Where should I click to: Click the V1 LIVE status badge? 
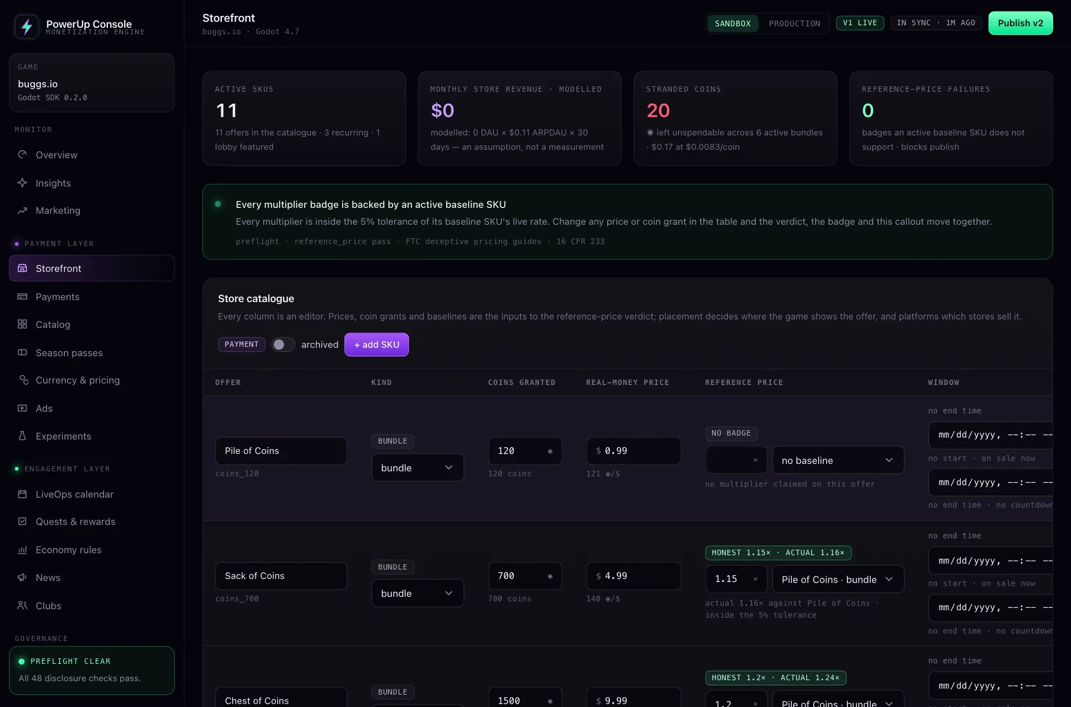coord(860,23)
